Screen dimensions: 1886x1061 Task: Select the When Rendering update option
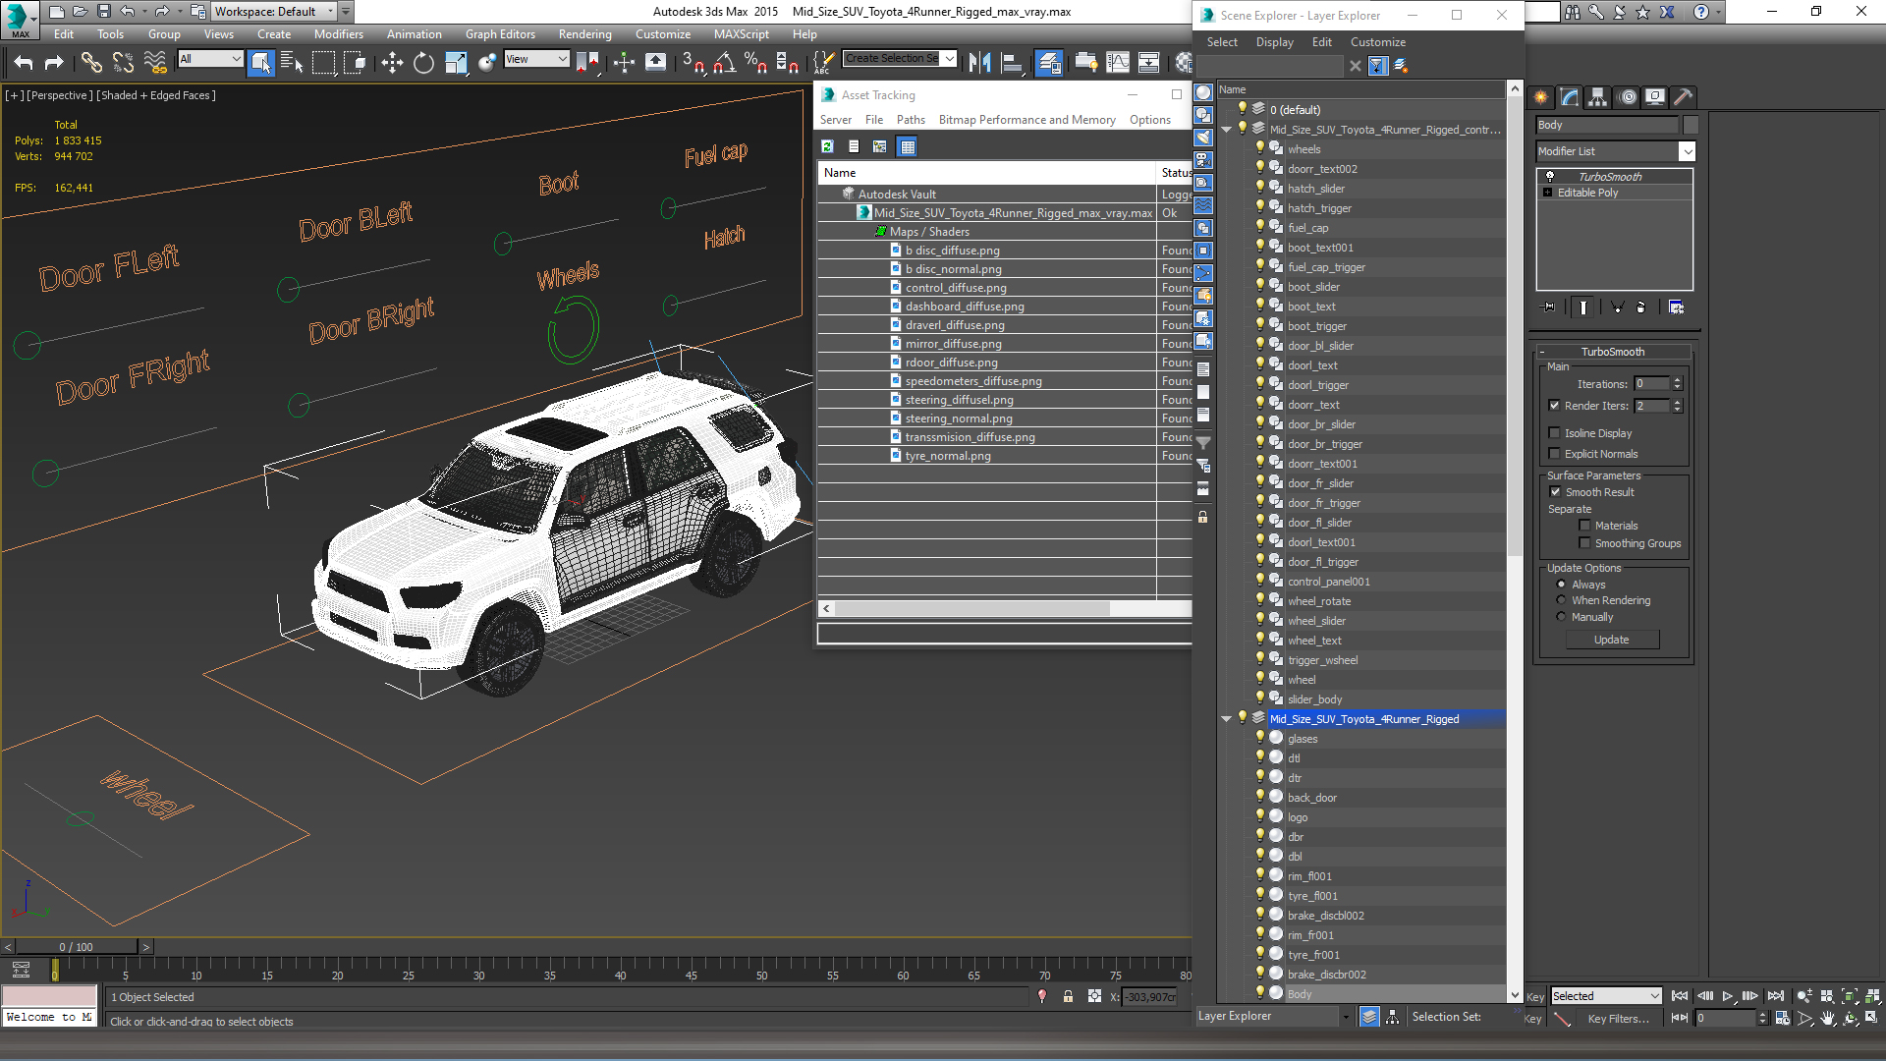(1561, 600)
